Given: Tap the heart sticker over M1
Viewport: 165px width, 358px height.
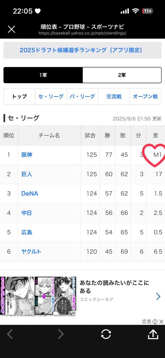Looking at the screenshot, I should pyautogui.click(x=155, y=155).
